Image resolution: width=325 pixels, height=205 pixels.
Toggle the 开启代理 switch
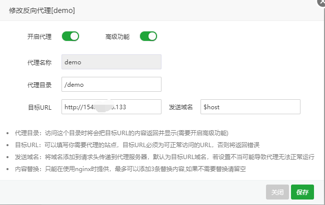pyautogui.click(x=70, y=36)
